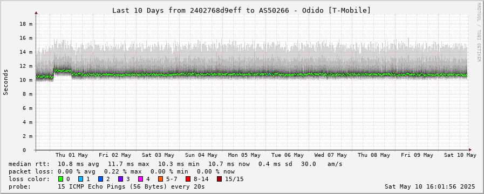Screen dimensions: 484x194
Task: Click the green loss color 0 swatch
Action: 60,179
